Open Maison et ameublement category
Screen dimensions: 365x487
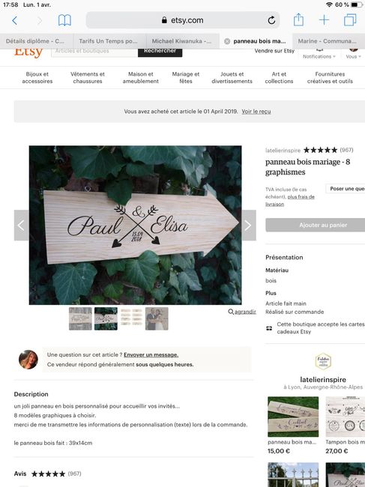tap(140, 77)
